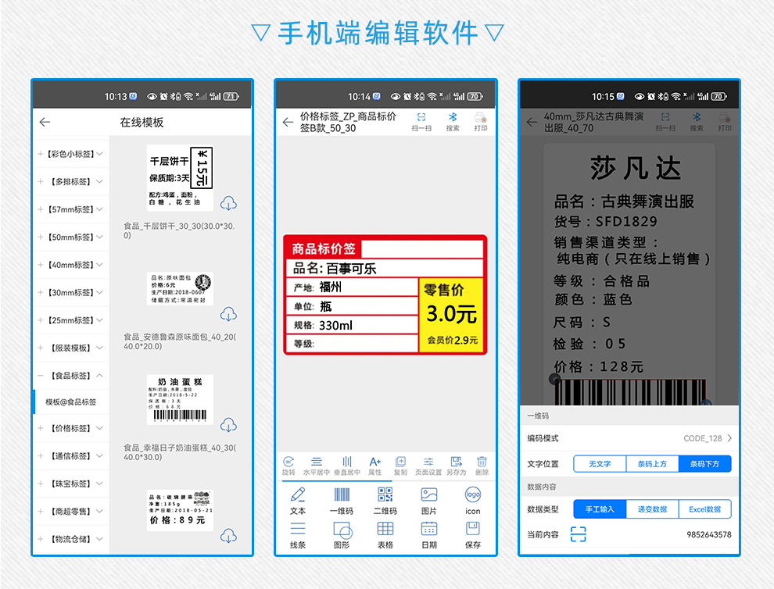Select 条码上方 text position
774x589 pixels.
[x=652, y=464]
